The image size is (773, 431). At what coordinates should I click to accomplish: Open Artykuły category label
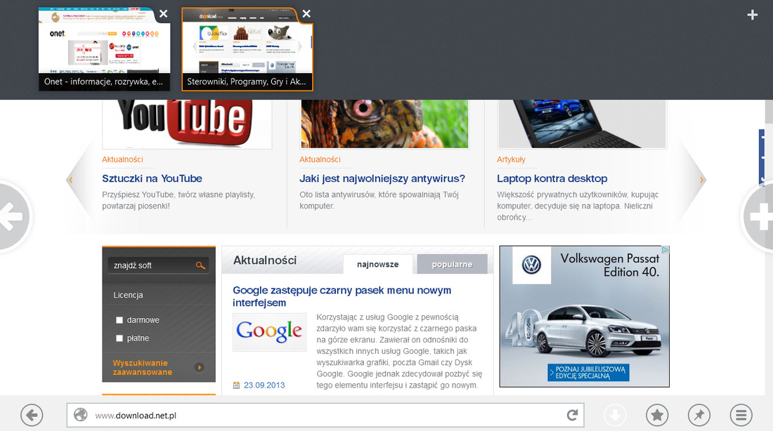511,159
